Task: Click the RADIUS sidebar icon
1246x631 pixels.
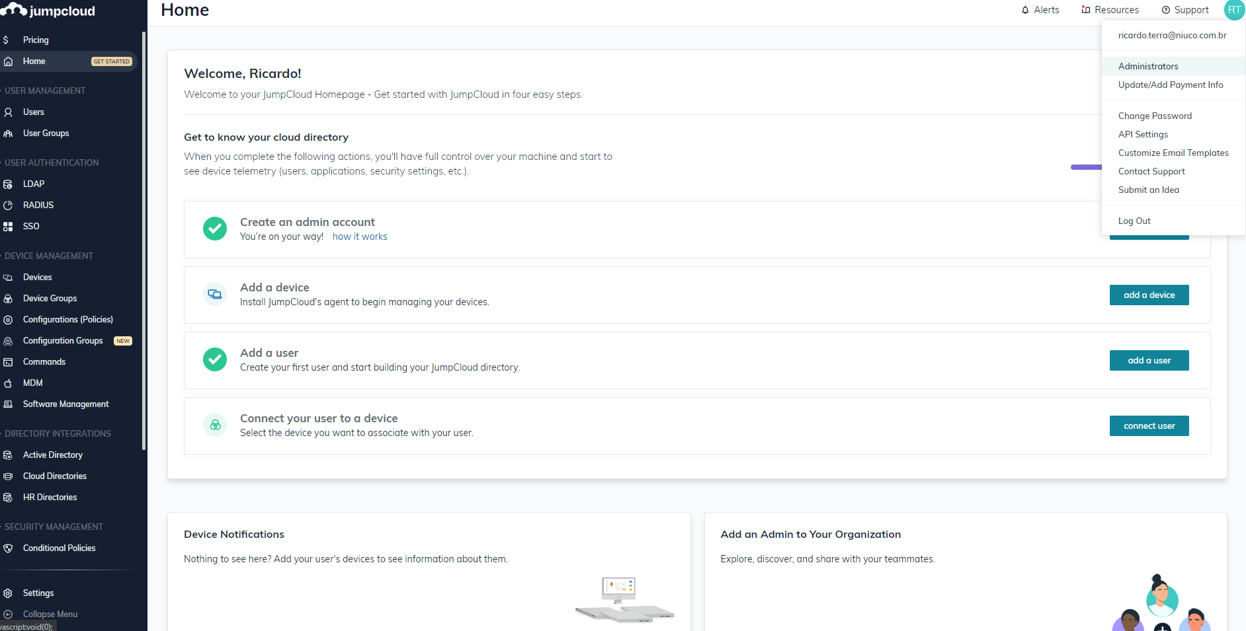Action: click(x=8, y=205)
